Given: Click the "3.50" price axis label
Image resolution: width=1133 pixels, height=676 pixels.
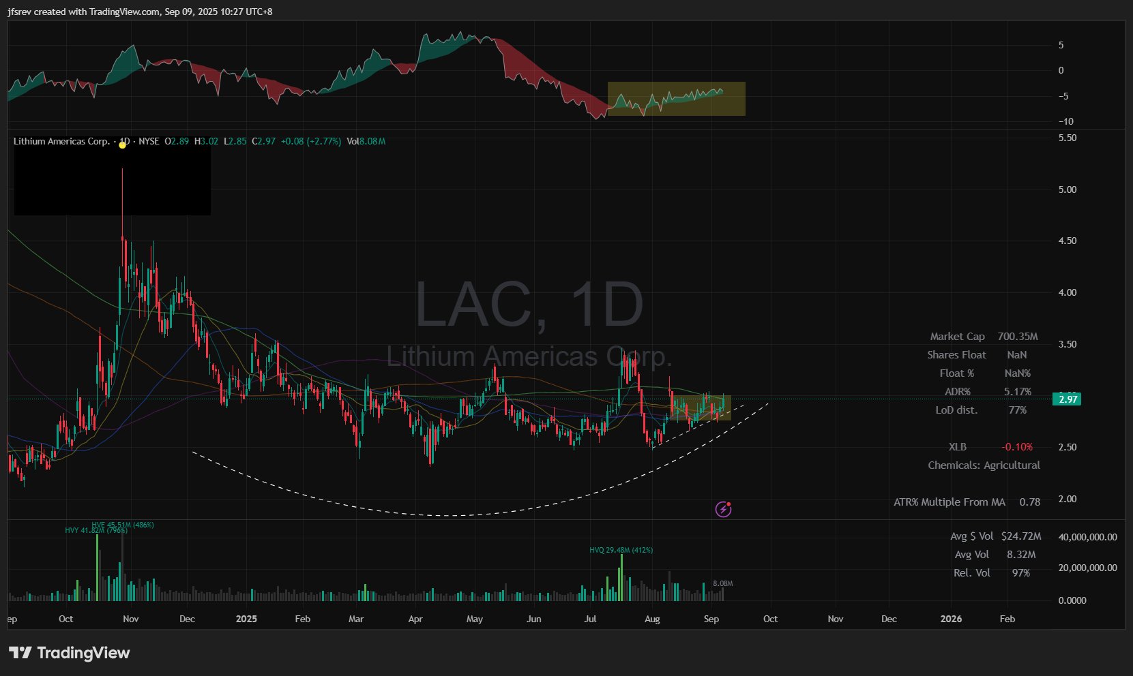Looking at the screenshot, I should pos(1067,344).
